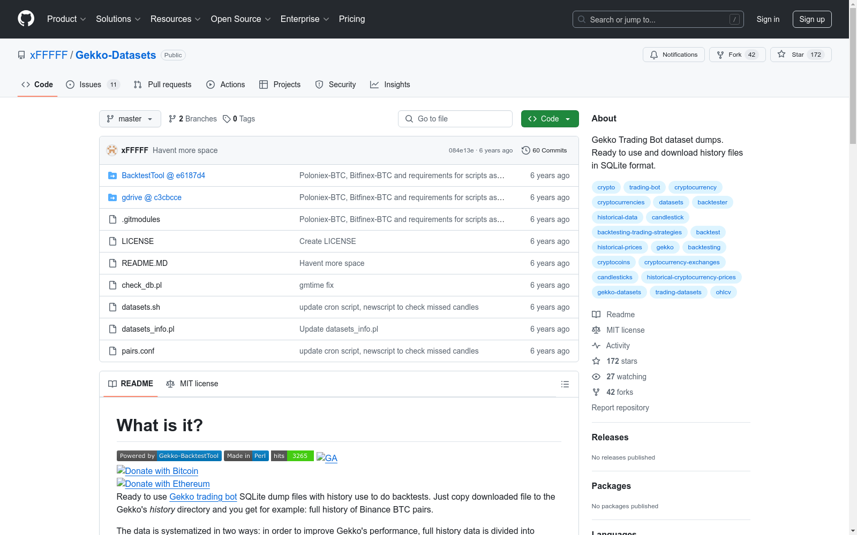Open the GitHub home logo
This screenshot has width=857, height=535.
point(26,19)
